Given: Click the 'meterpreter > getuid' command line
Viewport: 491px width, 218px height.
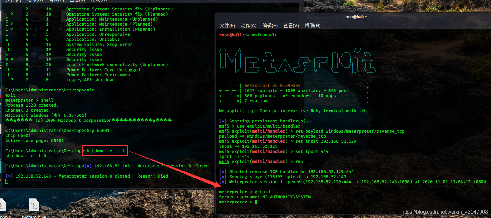Looking at the screenshot, I should click(x=244, y=192).
